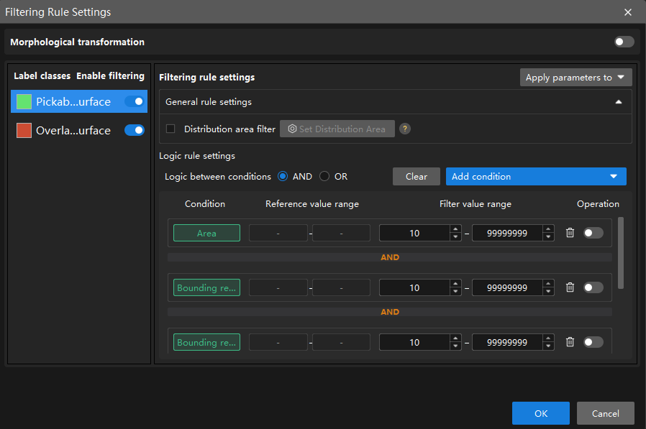646x429 pixels.
Task: Open the Apply parameters to dropdown
Action: pos(576,78)
